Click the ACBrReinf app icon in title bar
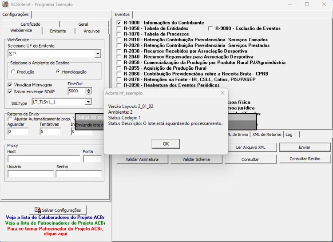 [5, 4]
